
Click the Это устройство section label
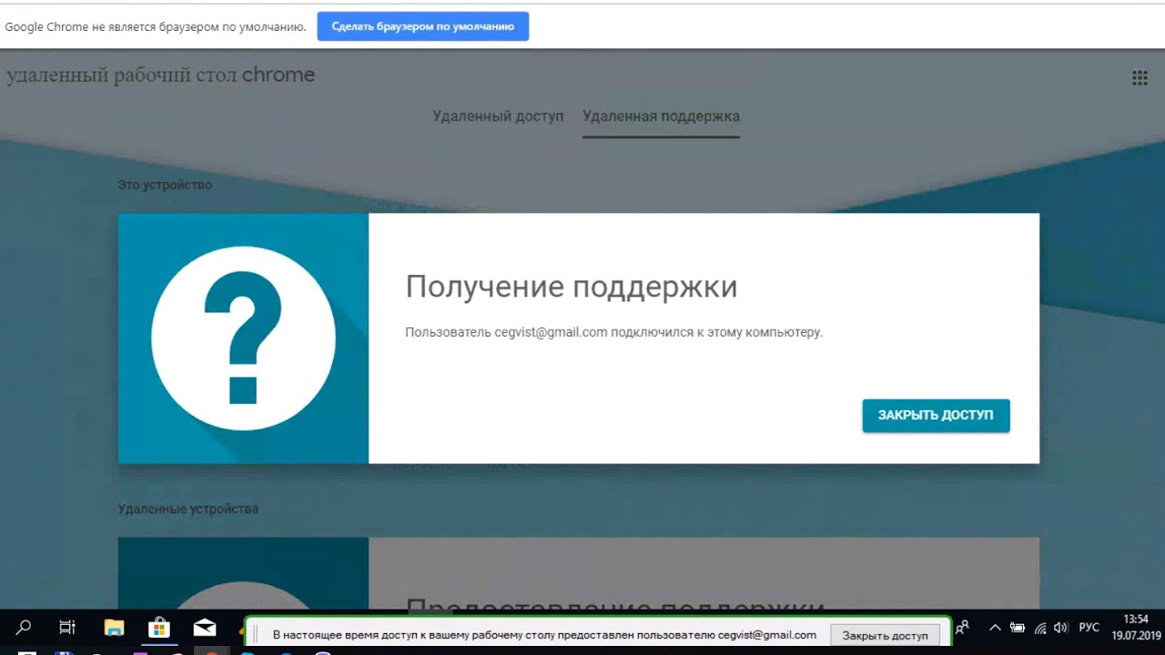click(165, 185)
